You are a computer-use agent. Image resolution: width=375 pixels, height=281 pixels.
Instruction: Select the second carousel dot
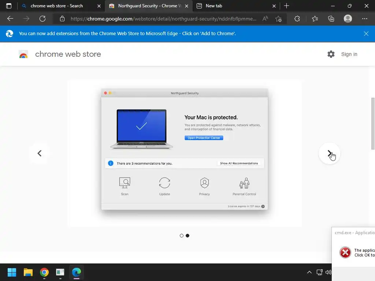point(187,236)
